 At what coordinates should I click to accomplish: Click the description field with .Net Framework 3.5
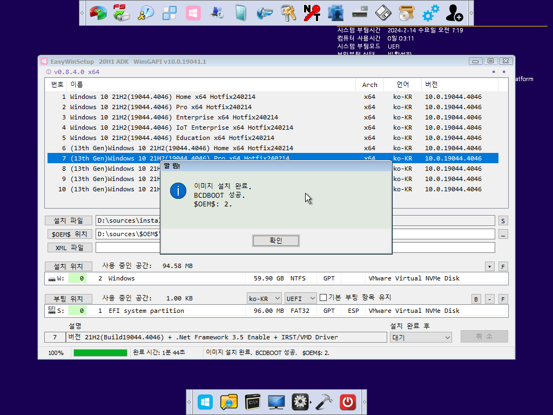[x=226, y=337]
